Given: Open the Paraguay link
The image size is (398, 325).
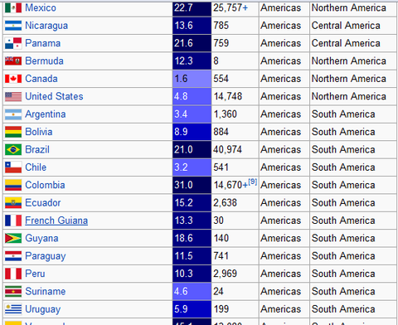Looking at the screenshot, I should pos(46,256).
